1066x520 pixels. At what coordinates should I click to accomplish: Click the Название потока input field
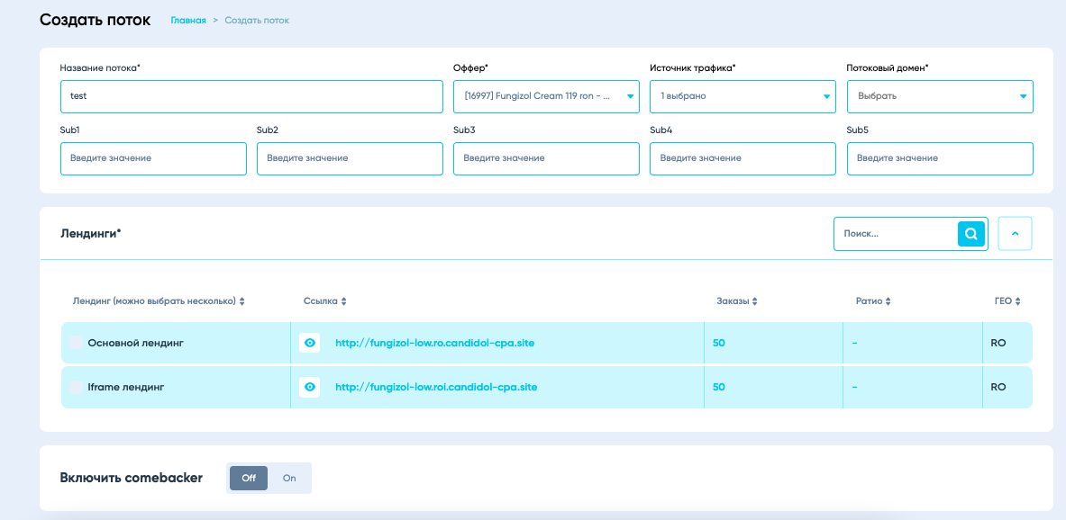point(251,96)
